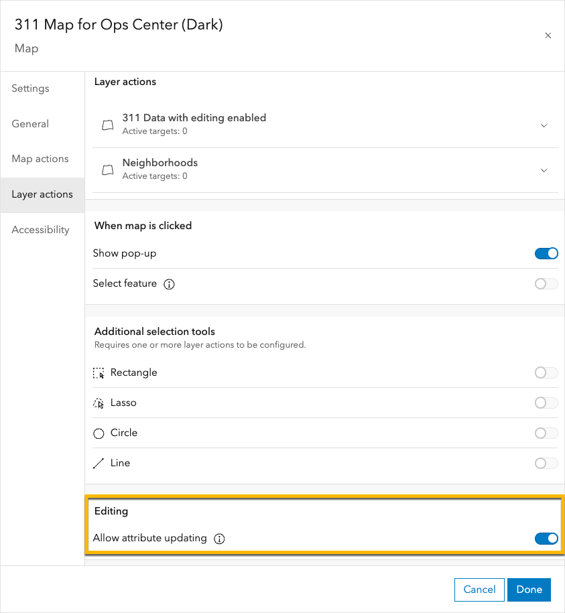
Task: Select the Map actions sidebar item
Action: pyautogui.click(x=40, y=159)
